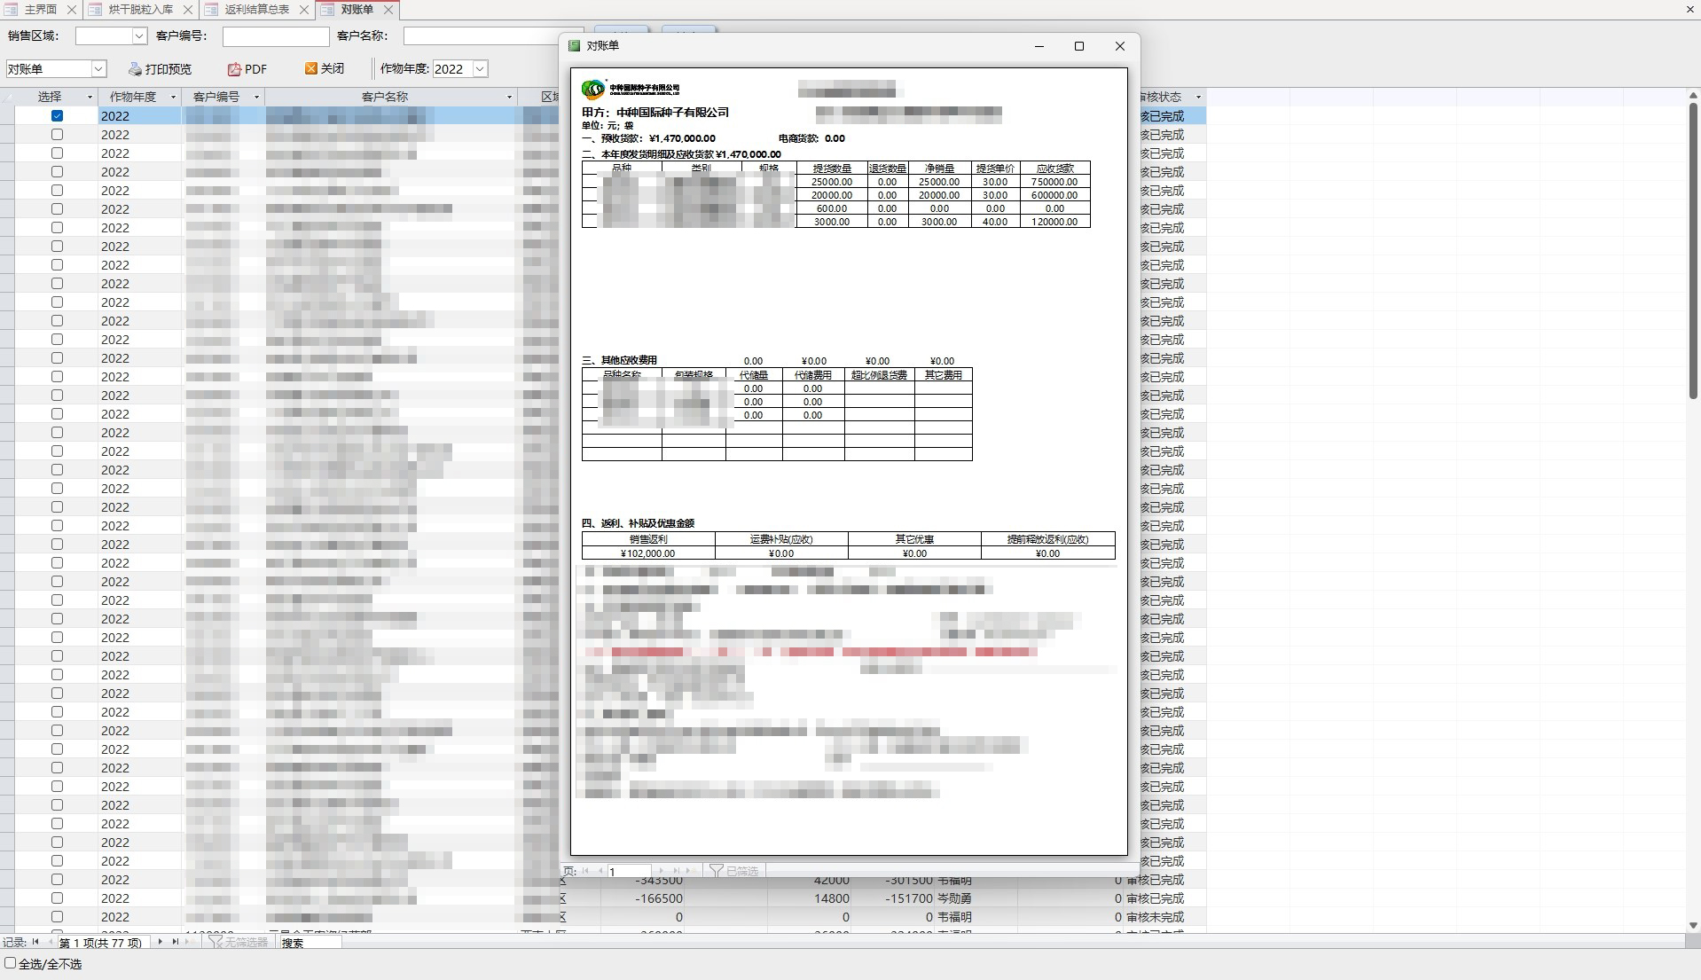Open the 作物年度 column header filter arrow

[x=173, y=97]
